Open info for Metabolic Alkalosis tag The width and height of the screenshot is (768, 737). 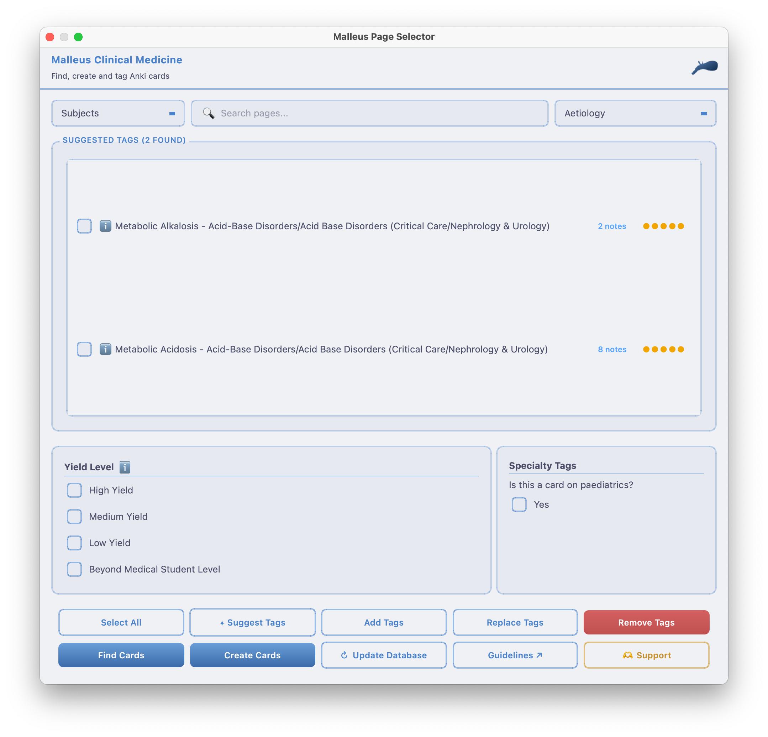[105, 226]
